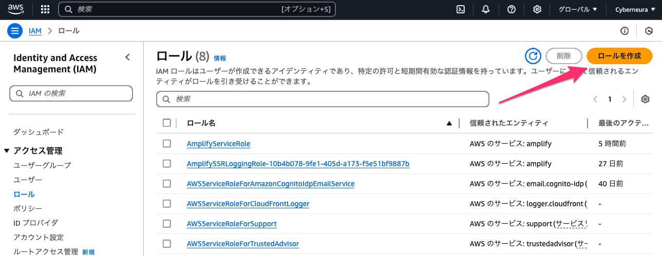Open the services grid menu icon
The image size is (662, 256).
click(45, 9)
